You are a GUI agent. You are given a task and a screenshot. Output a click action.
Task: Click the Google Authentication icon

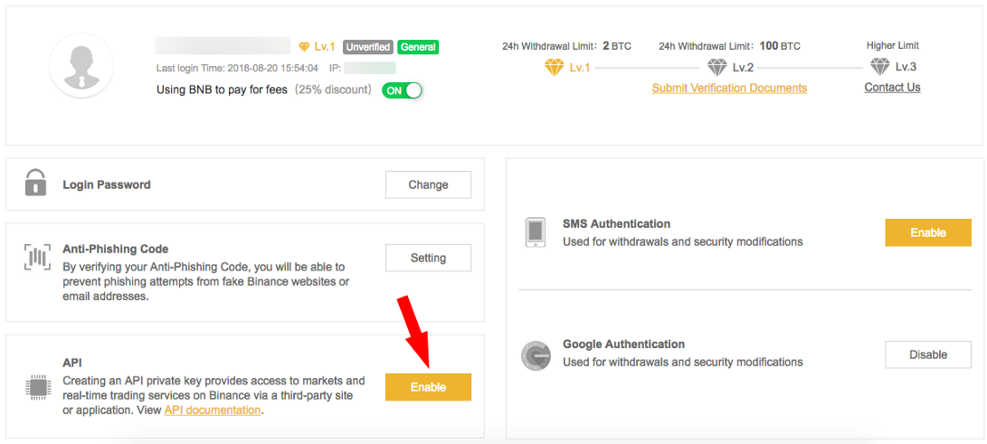pyautogui.click(x=536, y=355)
